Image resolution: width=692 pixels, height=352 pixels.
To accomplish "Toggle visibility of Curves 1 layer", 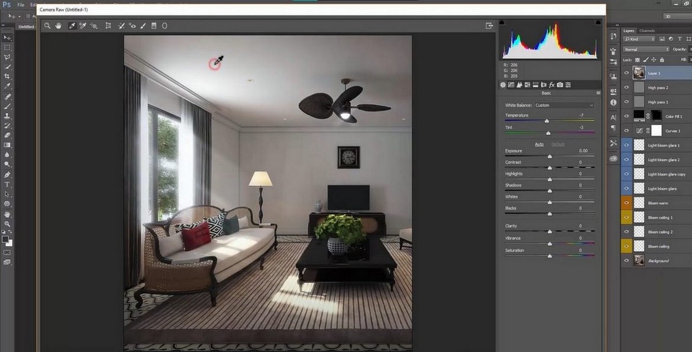I will 627,131.
